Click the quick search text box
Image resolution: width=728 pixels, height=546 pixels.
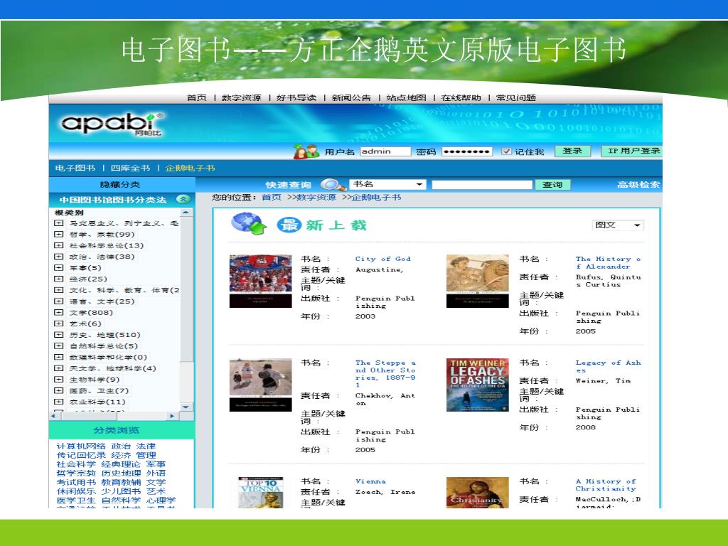pyautogui.click(x=482, y=184)
